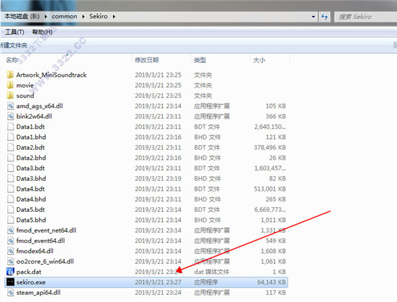Screen dimensions: 397x302
Task: Open the address bar history dropdown
Action: (x=312, y=16)
